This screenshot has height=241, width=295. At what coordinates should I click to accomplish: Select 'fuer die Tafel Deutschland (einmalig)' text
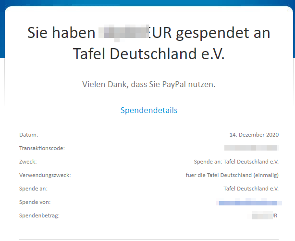coord(232,175)
